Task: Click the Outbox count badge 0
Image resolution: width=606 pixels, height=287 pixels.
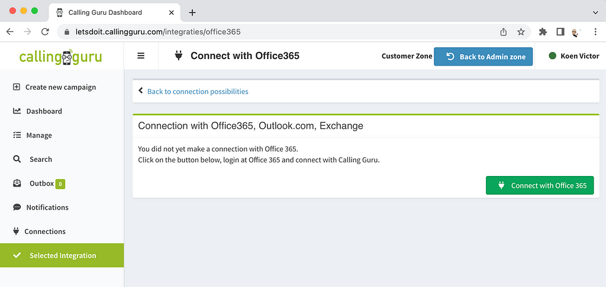Action: click(60, 184)
